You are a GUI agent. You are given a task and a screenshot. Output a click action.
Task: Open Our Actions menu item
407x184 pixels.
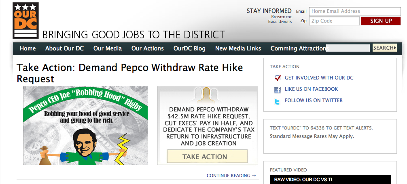[147, 48]
